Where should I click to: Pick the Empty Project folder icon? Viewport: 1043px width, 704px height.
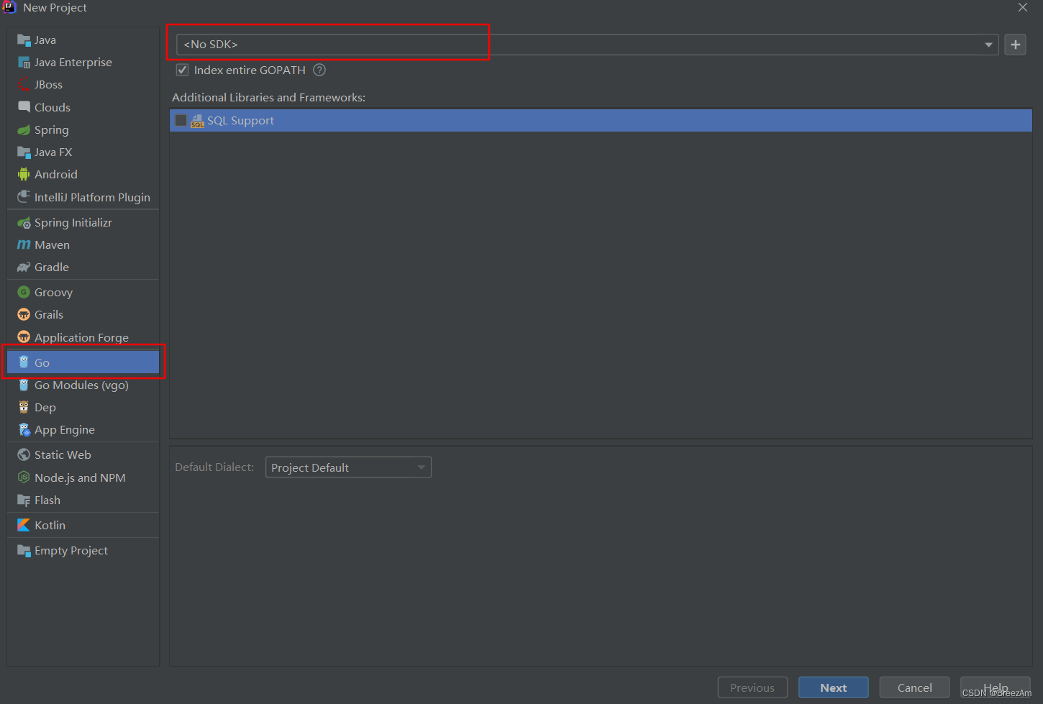pos(24,551)
